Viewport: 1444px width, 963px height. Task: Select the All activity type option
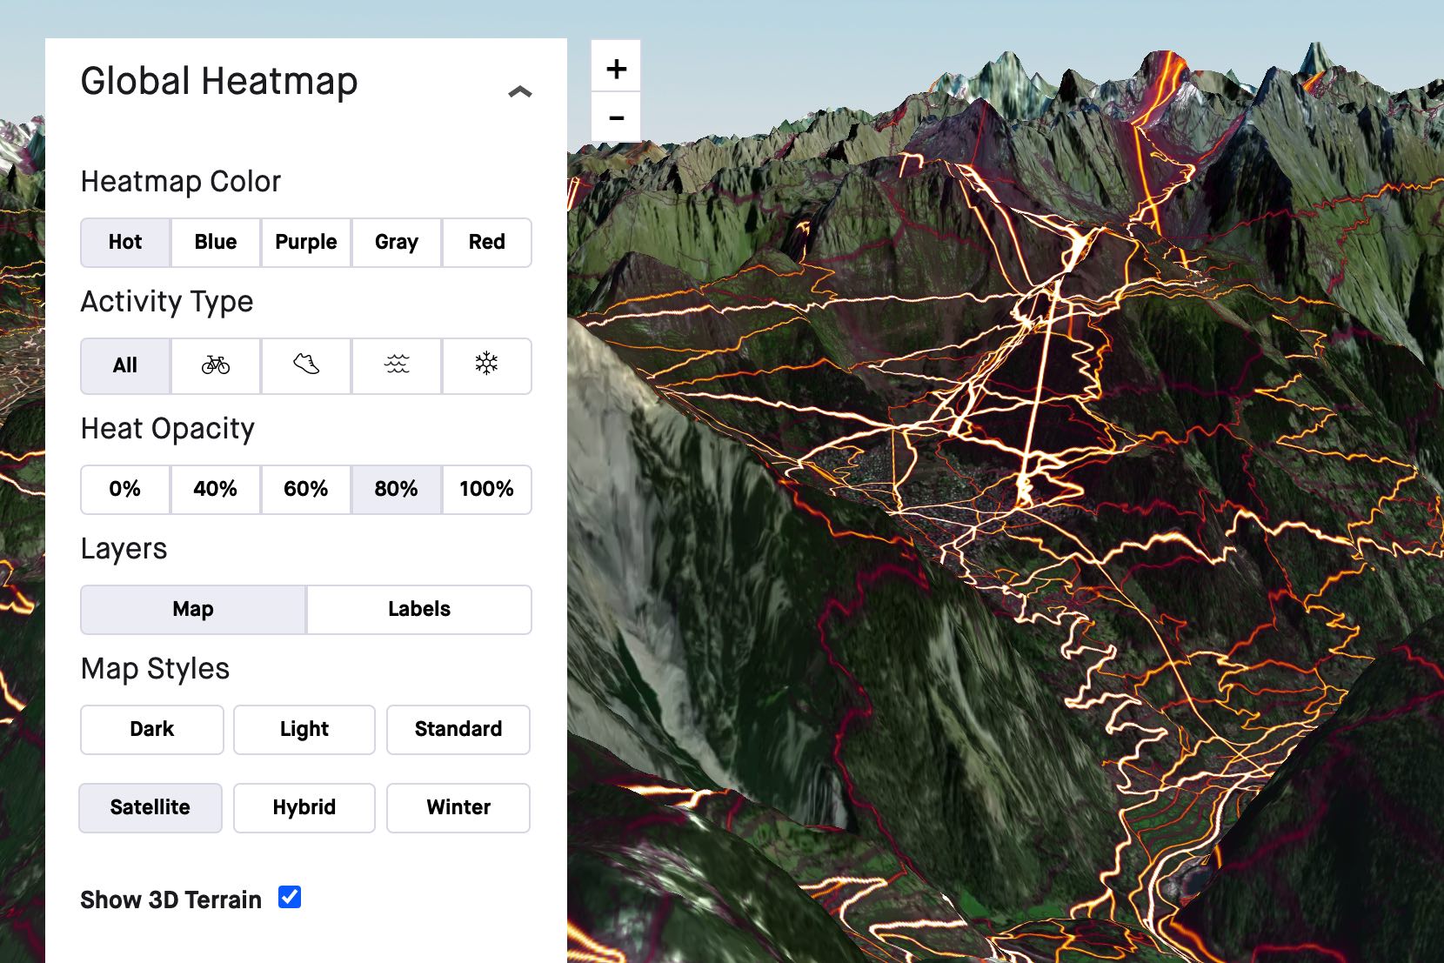(124, 366)
